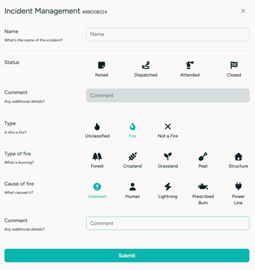
Task: Submit the incident form
Action: pos(127,255)
